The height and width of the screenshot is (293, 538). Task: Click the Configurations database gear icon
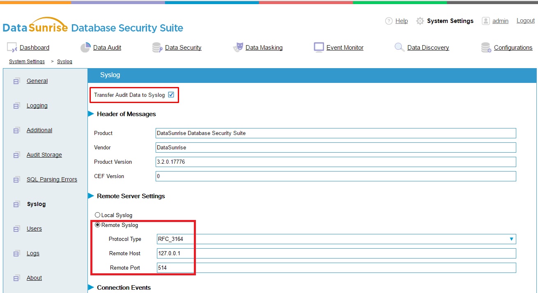(486, 48)
